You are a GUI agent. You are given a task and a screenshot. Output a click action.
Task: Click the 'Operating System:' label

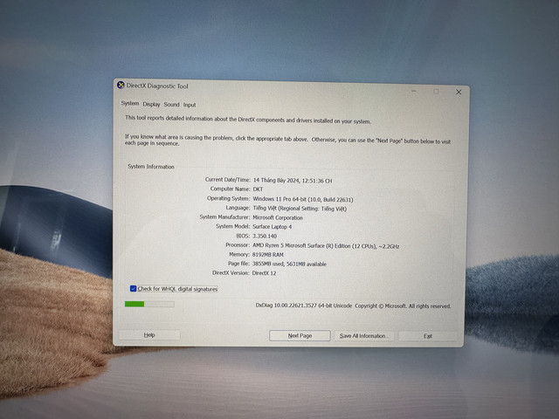tap(228, 198)
